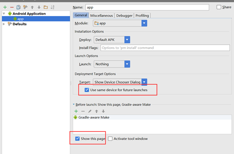Image resolution: width=234 pixels, height=154 pixels.
Task: Toggle the Show this page checkbox
Action: (77, 139)
